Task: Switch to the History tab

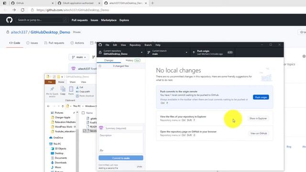Action: (x=133, y=61)
